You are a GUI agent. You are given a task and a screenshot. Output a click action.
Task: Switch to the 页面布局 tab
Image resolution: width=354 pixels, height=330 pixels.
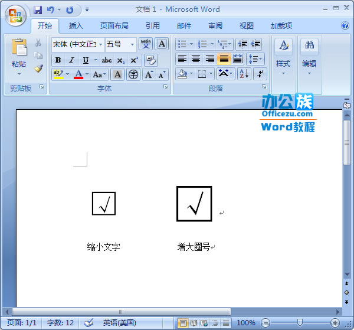(x=114, y=25)
